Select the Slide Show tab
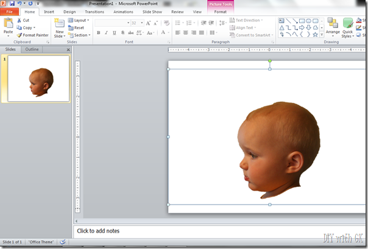The width and height of the screenshot is (368, 249). (152, 12)
